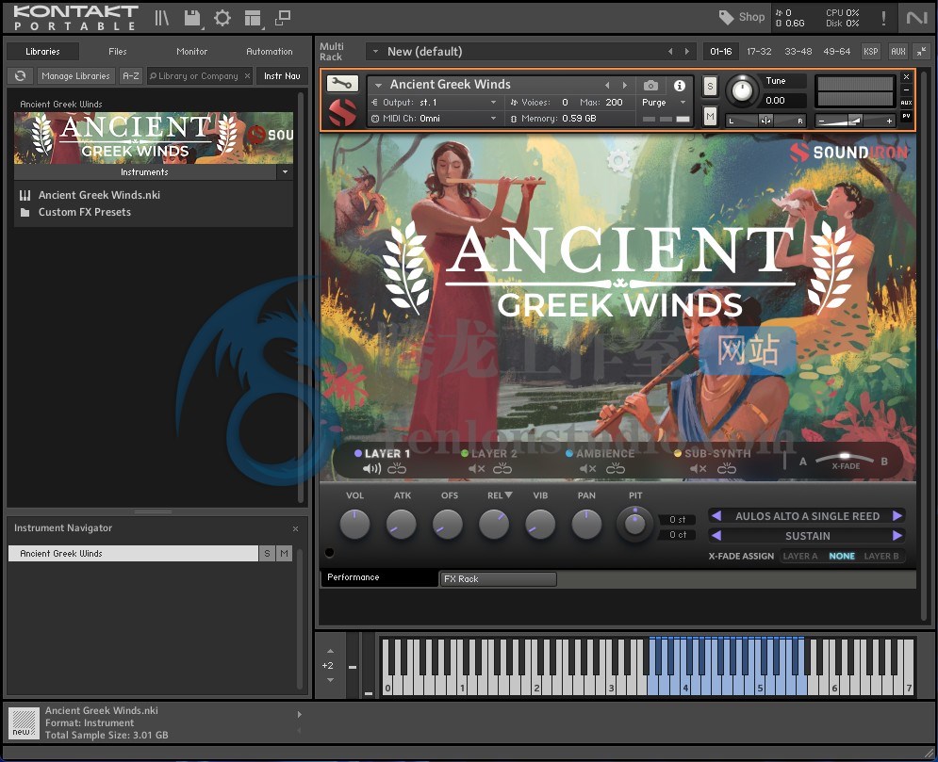The image size is (938, 762).
Task: Click the Native Instruments logo
Action: point(916,18)
